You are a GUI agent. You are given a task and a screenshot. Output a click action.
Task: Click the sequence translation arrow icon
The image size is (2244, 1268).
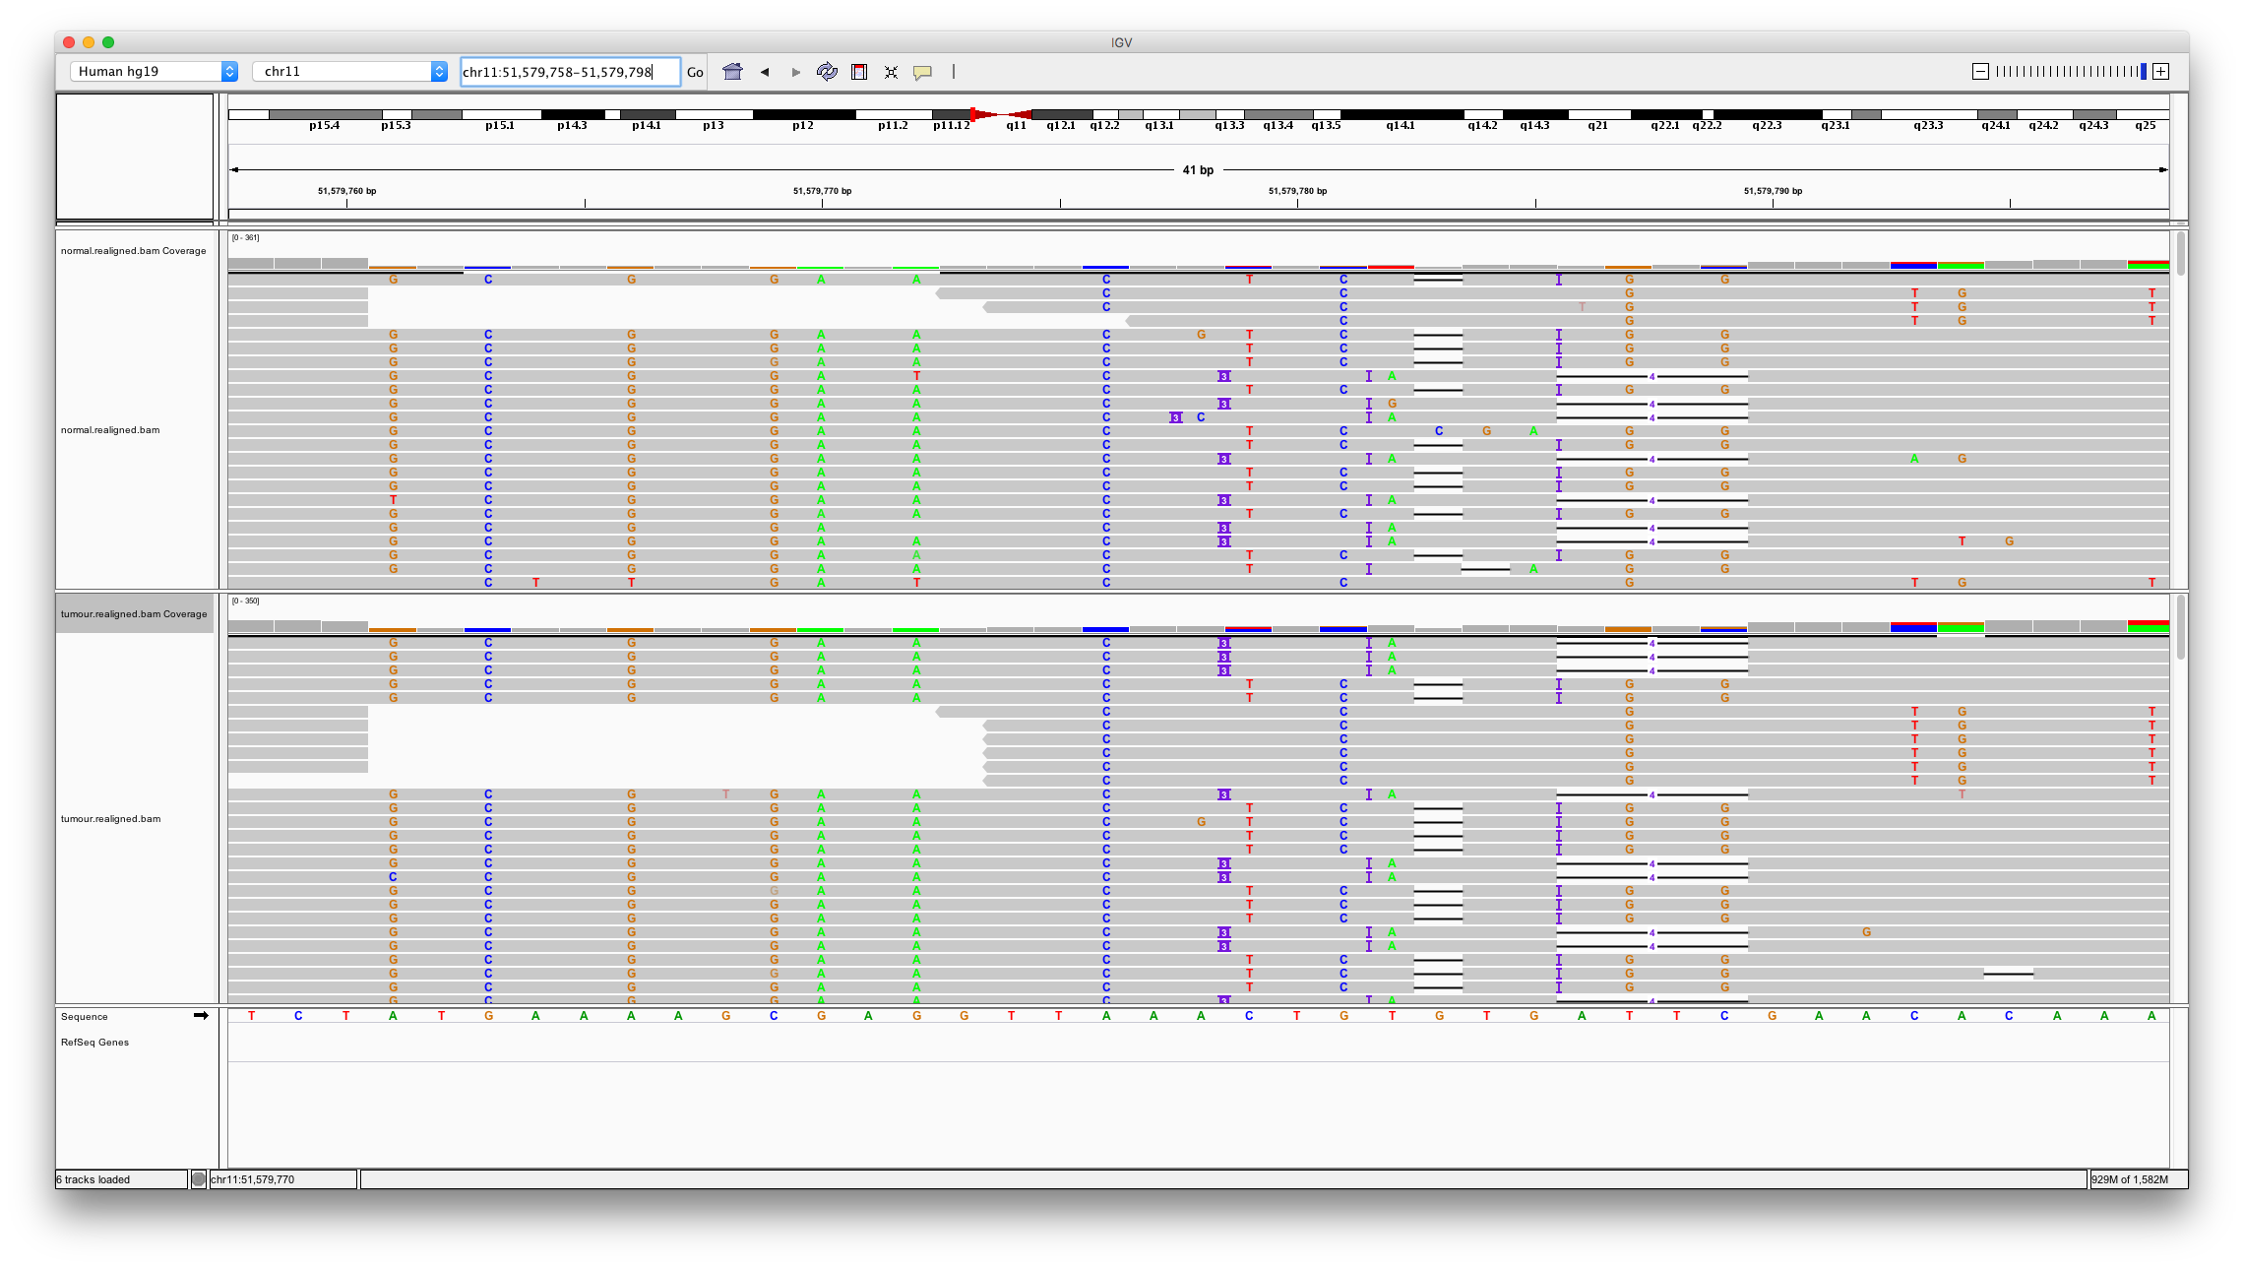point(201,1015)
